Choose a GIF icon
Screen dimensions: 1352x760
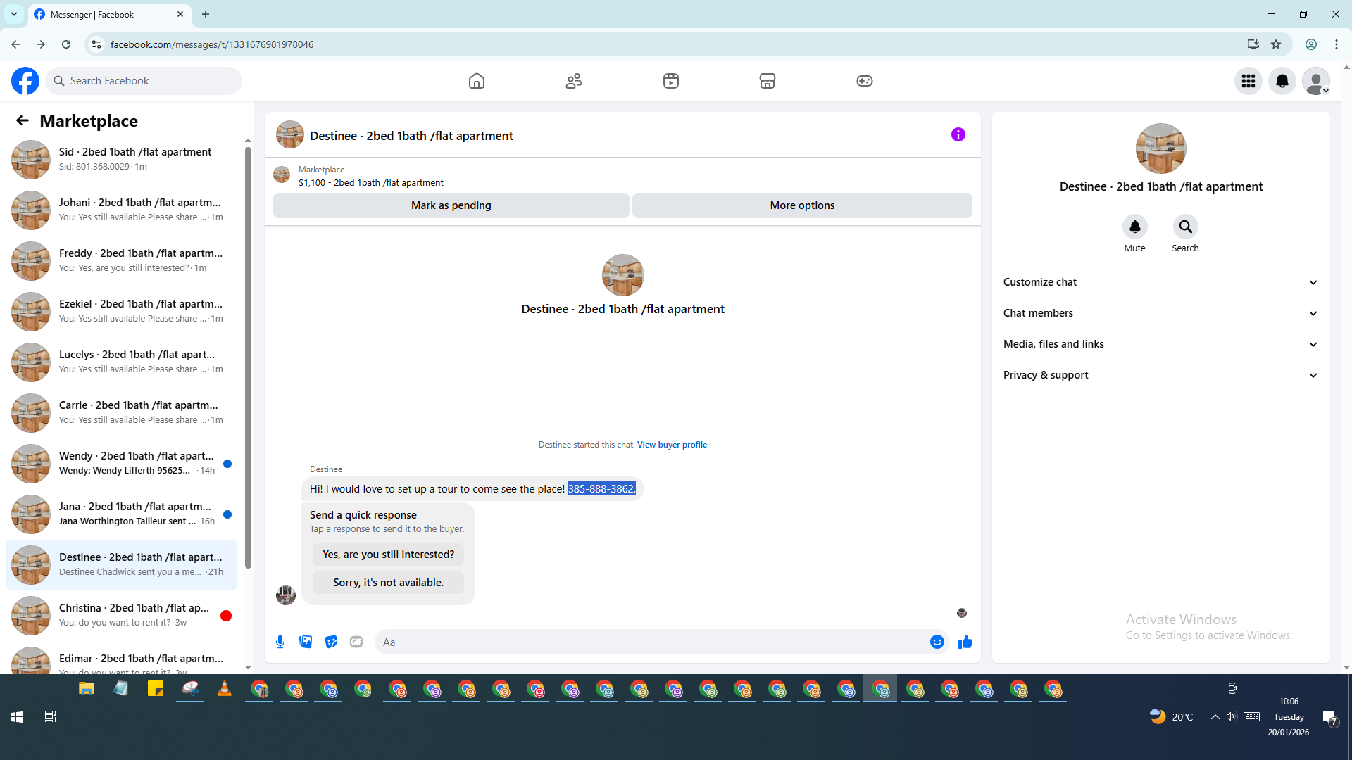click(356, 642)
